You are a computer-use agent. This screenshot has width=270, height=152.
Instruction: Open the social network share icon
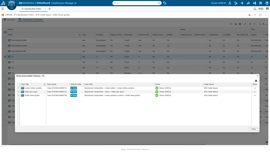255,3
